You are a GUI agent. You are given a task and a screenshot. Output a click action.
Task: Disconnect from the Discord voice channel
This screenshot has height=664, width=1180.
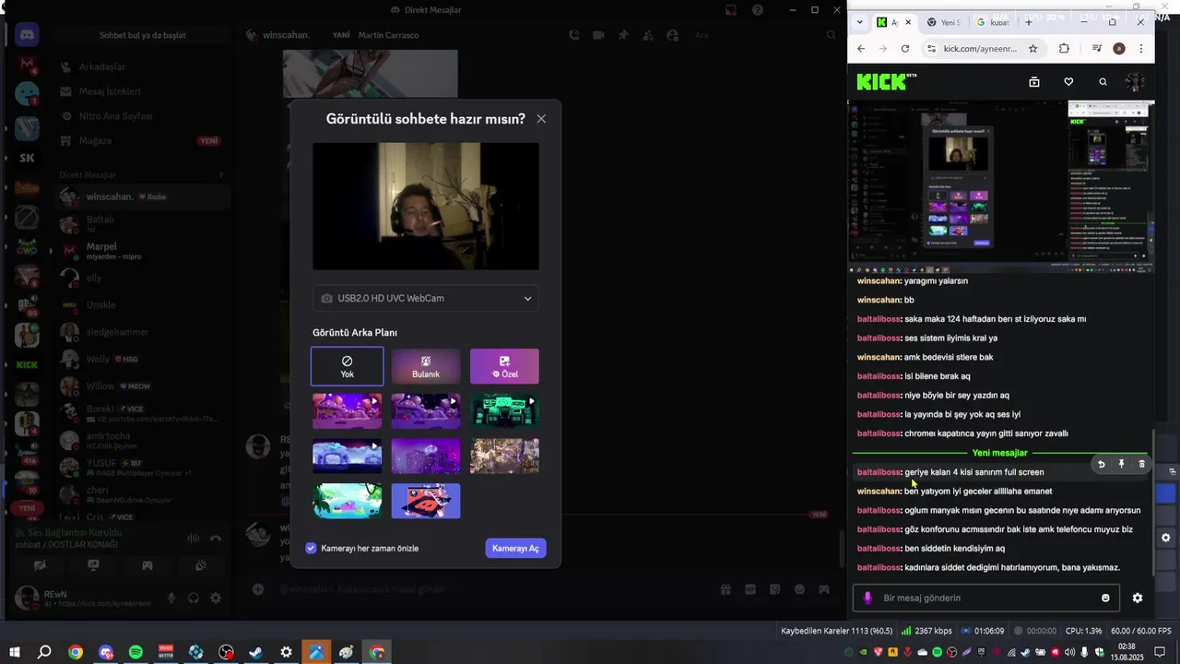(x=216, y=539)
